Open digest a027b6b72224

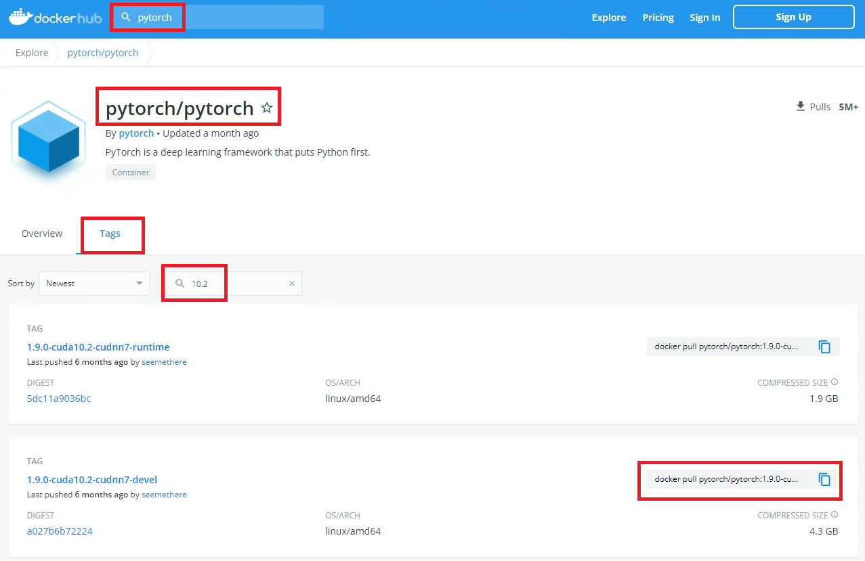(x=60, y=531)
